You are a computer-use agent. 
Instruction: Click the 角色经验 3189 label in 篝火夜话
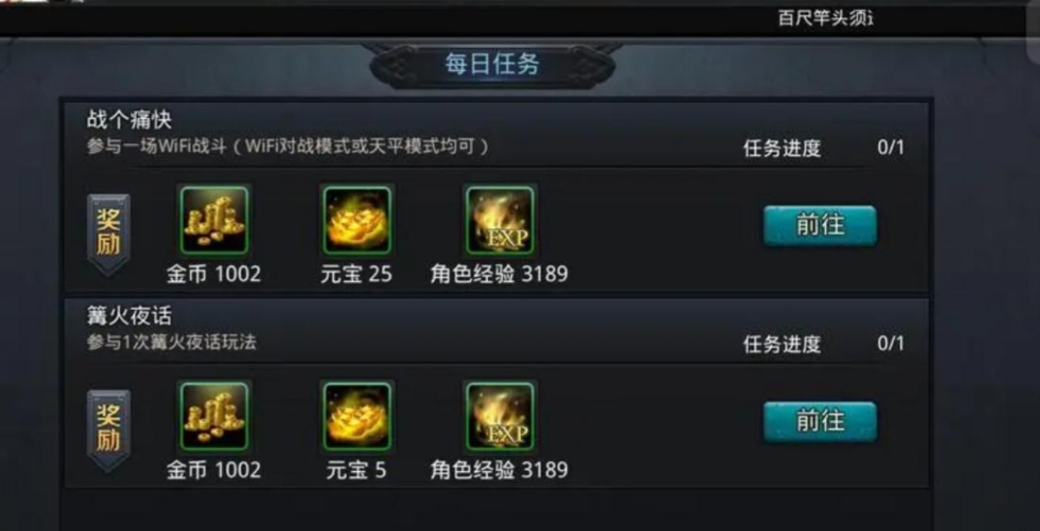point(499,470)
